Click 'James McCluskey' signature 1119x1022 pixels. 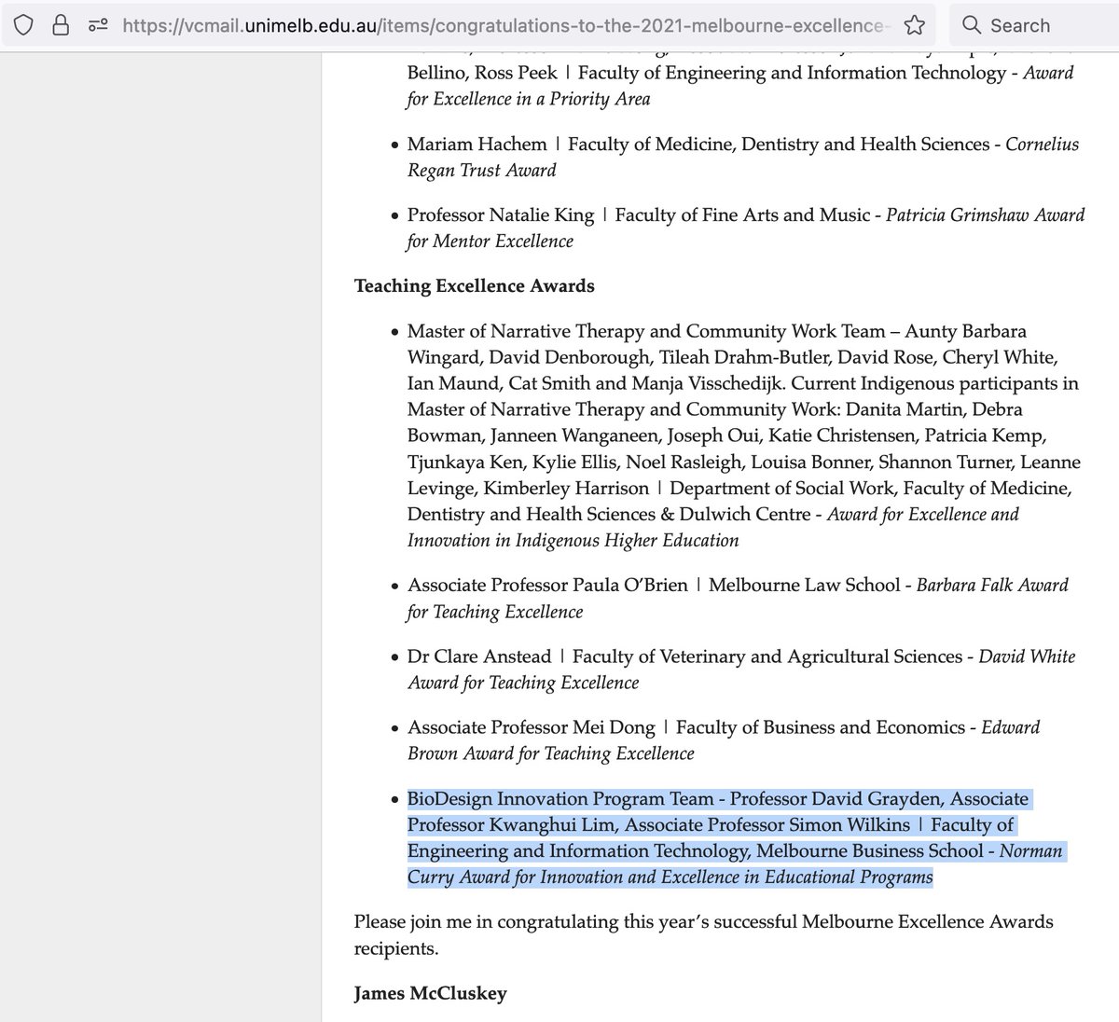coord(431,993)
